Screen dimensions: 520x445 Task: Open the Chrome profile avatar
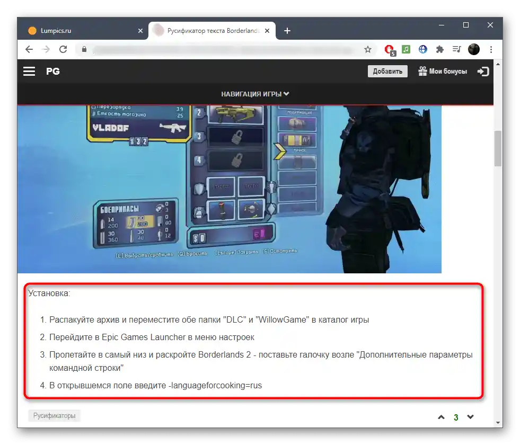(x=473, y=49)
